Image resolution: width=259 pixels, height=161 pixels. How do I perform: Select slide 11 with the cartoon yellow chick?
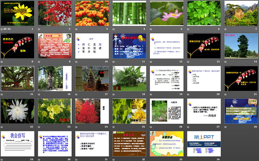(x=129, y=46)
